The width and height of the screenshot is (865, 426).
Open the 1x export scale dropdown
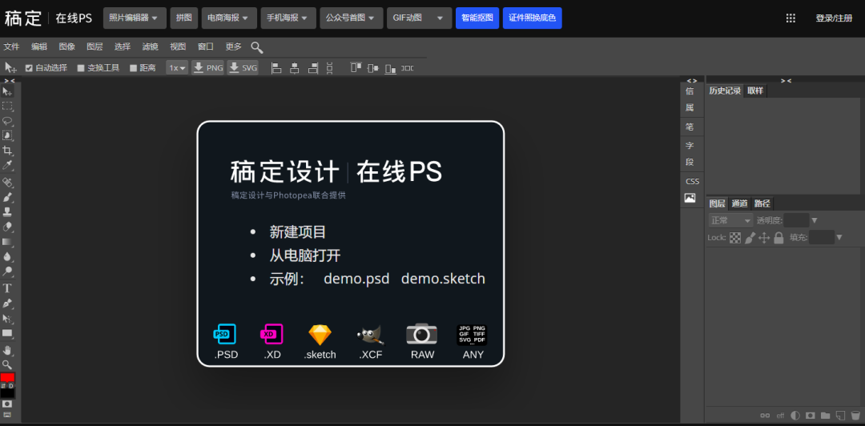[177, 68]
